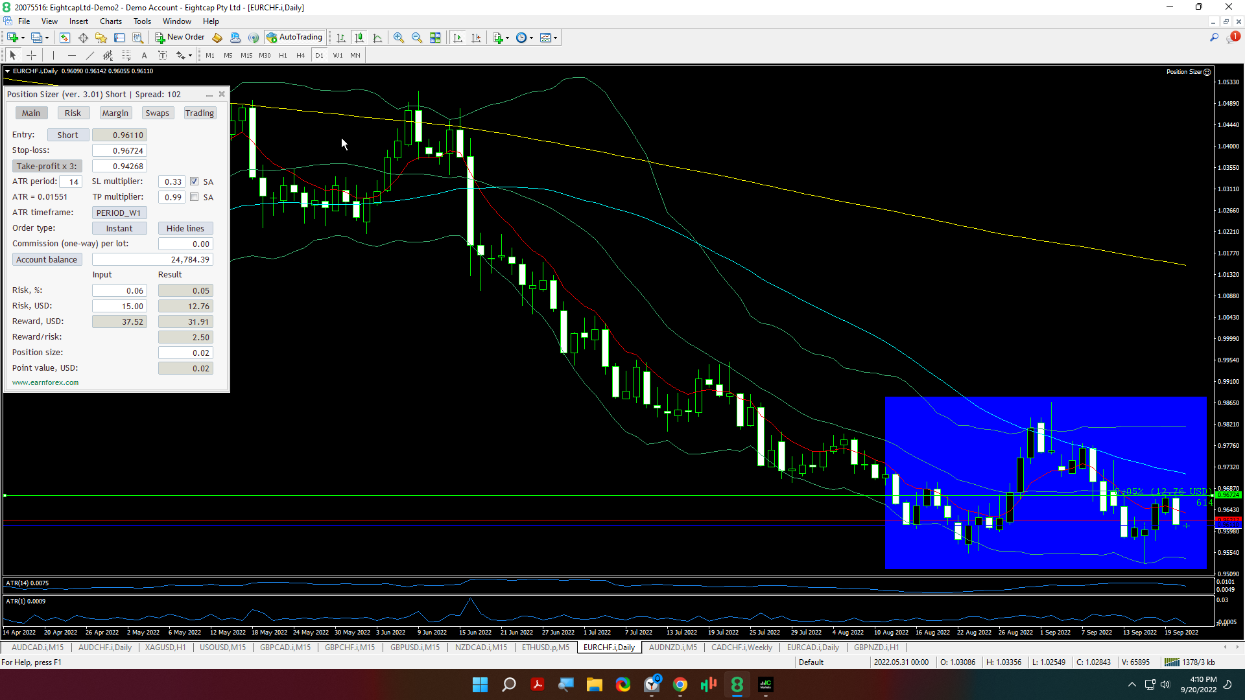This screenshot has width=1245, height=700.
Task: Select the text label tool
Action: click(162, 55)
